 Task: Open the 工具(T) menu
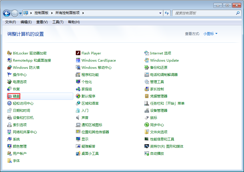58,22
